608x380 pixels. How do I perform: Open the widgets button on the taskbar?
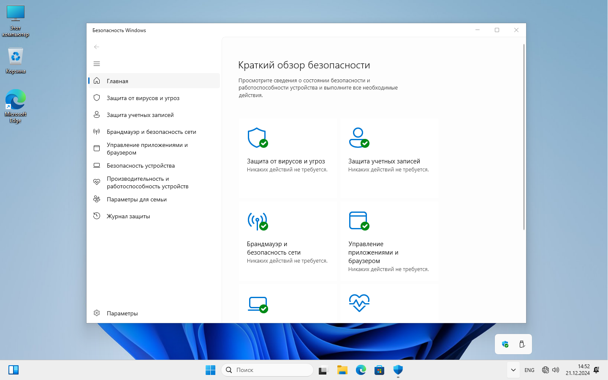[14, 370]
